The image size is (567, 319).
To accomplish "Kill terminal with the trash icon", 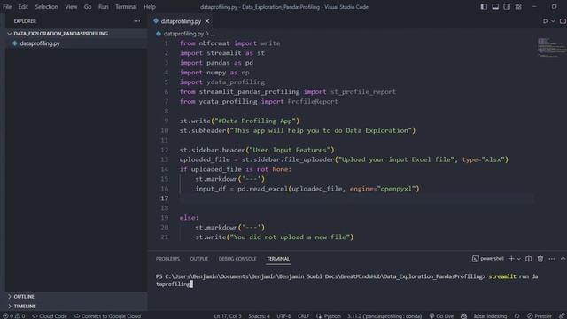I will pos(540,258).
